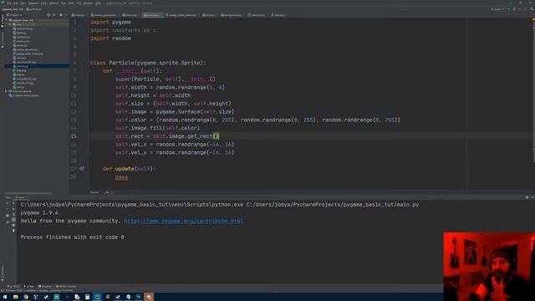Collapse the venv folder in project tree
This screenshot has width=535, height=301.
(x=10, y=24)
